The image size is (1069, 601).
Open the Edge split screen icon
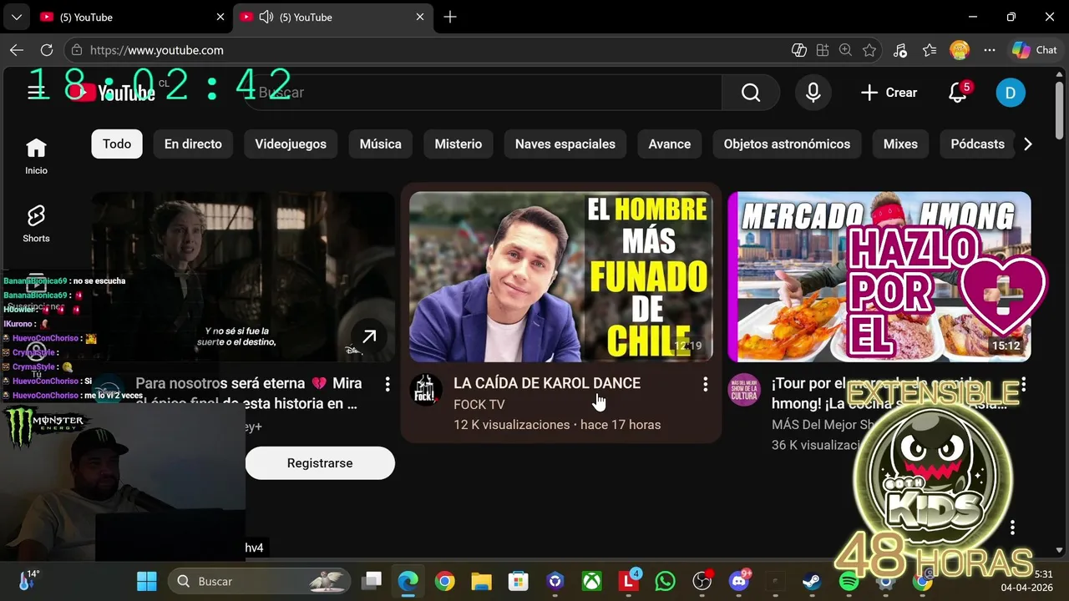point(823,50)
